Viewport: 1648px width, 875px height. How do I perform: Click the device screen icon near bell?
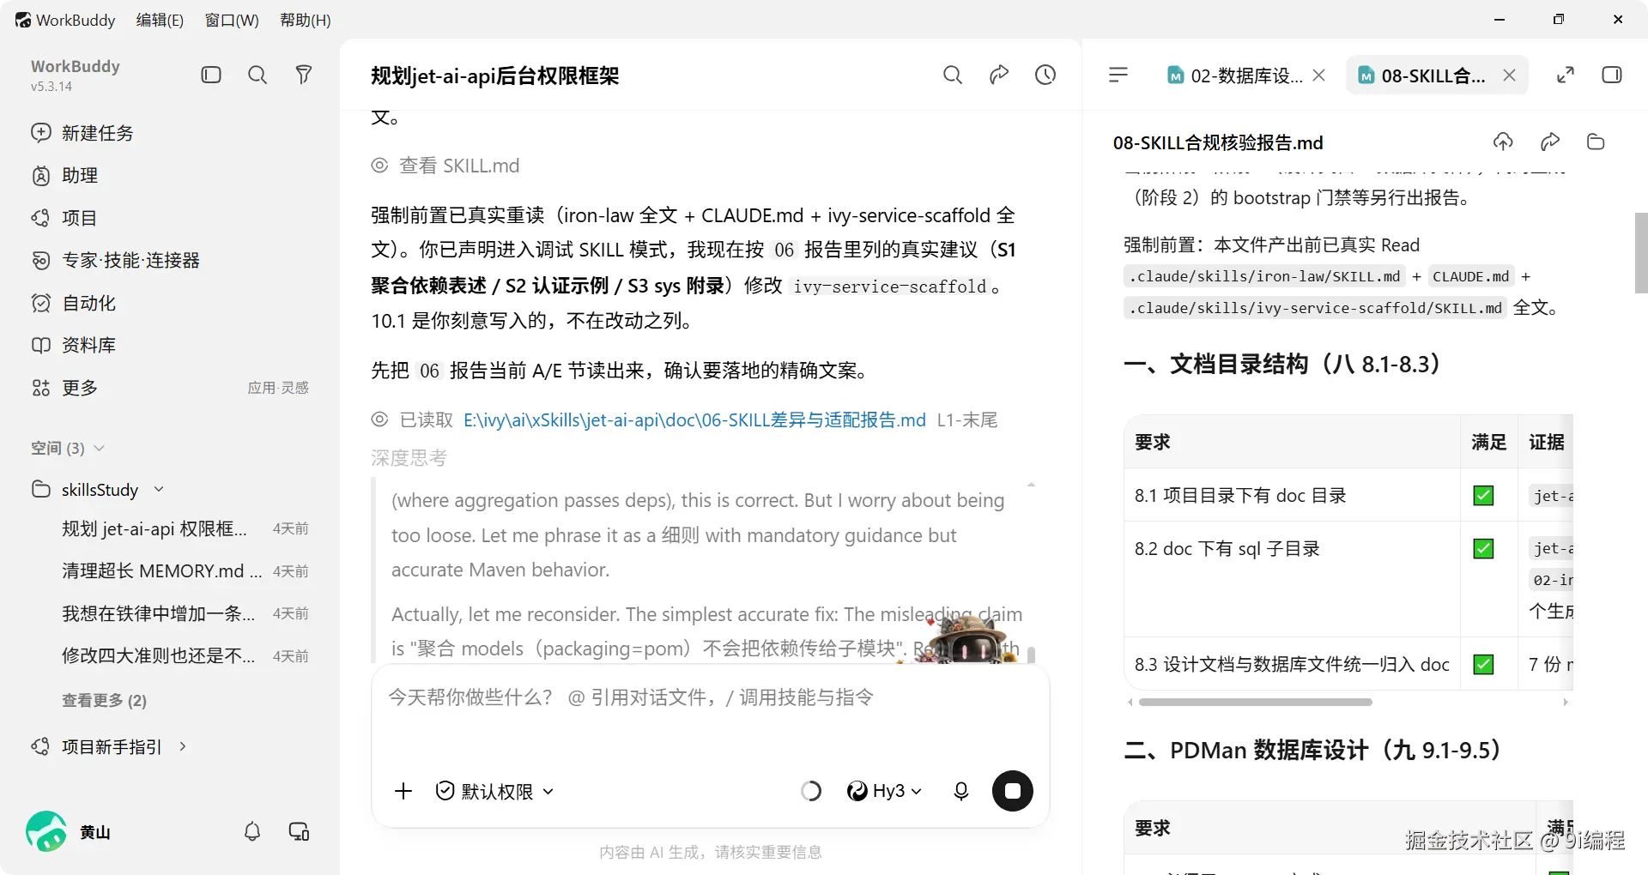(x=299, y=831)
